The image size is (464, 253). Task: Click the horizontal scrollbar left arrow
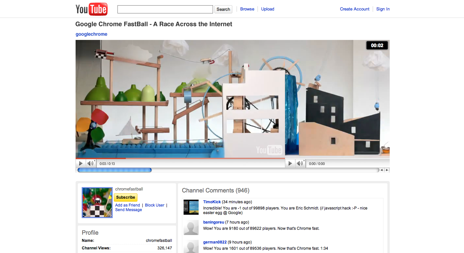click(382, 170)
